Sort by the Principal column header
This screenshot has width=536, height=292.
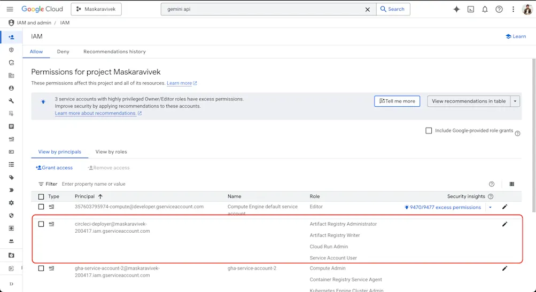[89, 196]
